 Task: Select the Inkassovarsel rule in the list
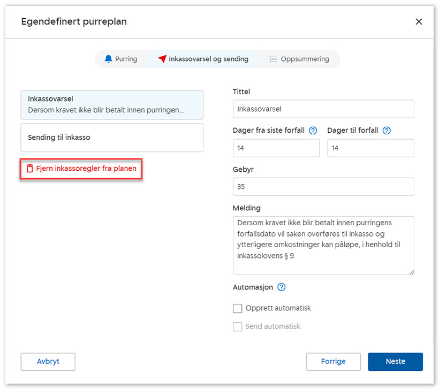click(112, 104)
